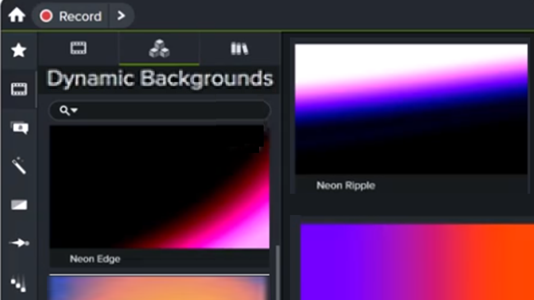The width and height of the screenshot is (534, 300).
Task: Open the Annotations panel icon
Action: [19, 128]
